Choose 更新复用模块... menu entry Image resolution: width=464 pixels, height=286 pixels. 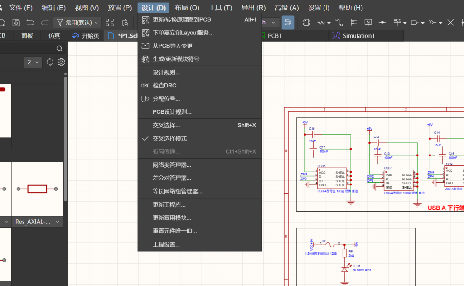(200, 218)
